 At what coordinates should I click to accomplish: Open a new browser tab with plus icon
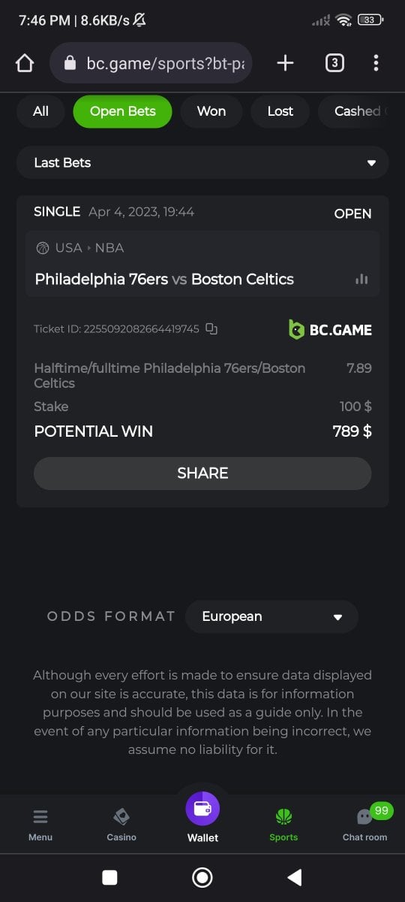285,63
